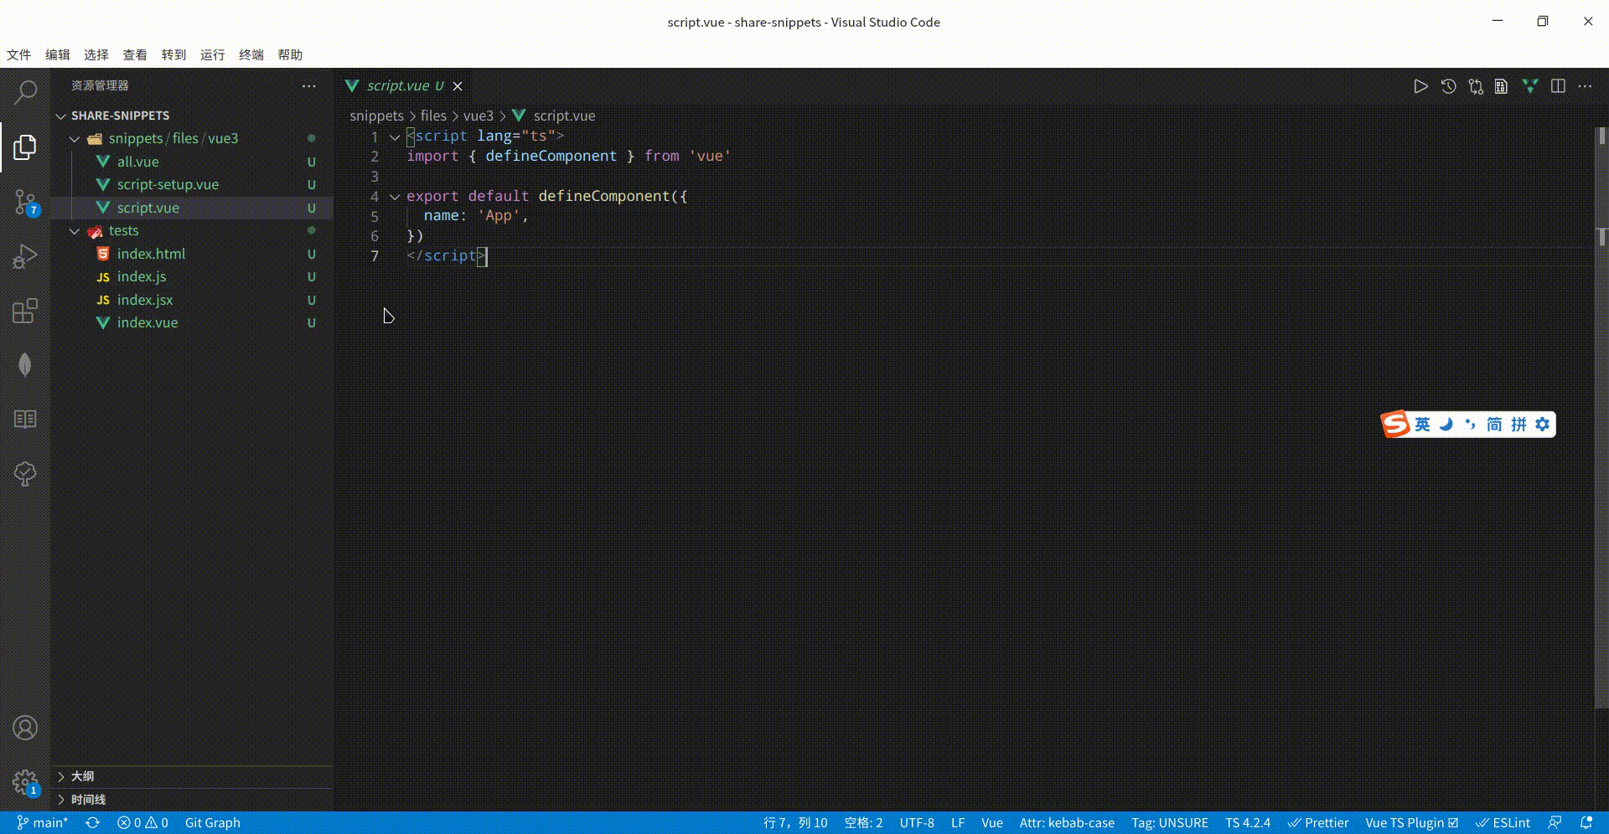Open the 查看 menu
1609x834 pixels.
[135, 54]
